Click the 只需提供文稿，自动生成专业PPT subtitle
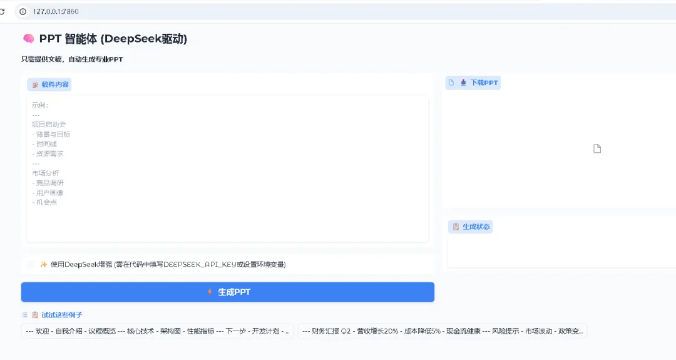Screen dimensions: 676x360 [x=72, y=59]
